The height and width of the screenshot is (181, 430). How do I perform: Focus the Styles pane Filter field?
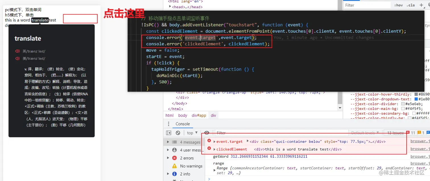pyautogui.click(x=367, y=5)
